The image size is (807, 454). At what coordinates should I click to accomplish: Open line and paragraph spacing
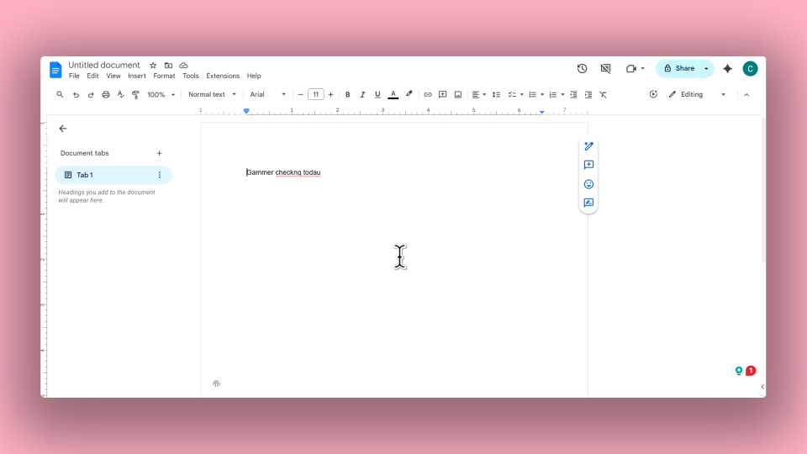coord(496,95)
